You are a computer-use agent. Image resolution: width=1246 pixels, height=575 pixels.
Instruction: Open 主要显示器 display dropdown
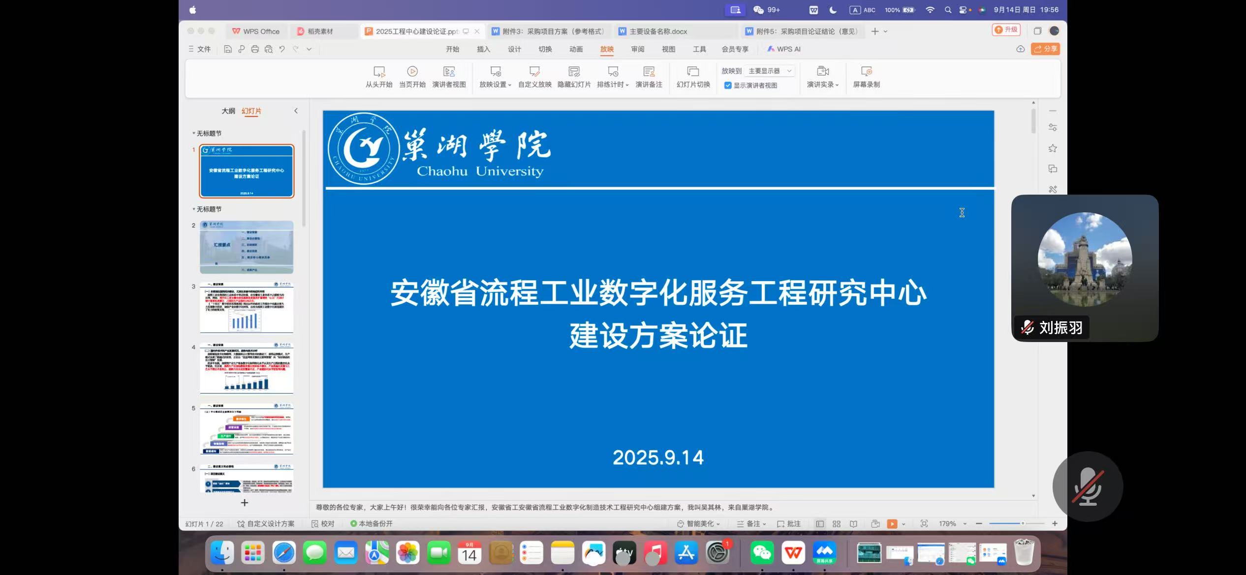pos(770,71)
